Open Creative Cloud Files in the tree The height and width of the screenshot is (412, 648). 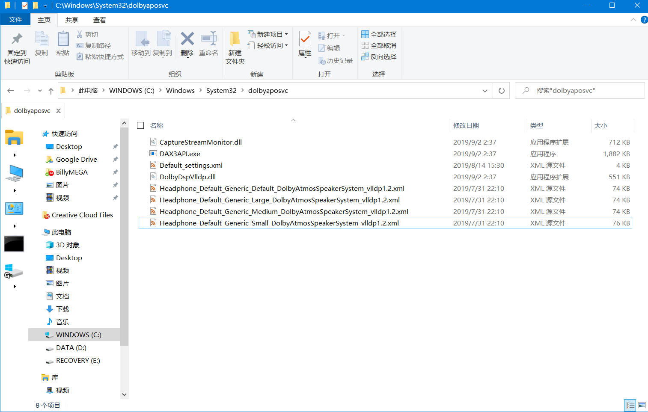coord(82,215)
